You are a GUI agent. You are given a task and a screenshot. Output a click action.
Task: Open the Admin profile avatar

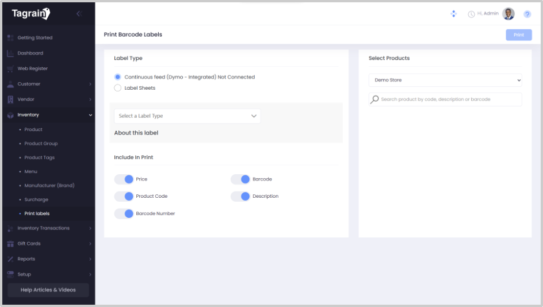click(508, 14)
